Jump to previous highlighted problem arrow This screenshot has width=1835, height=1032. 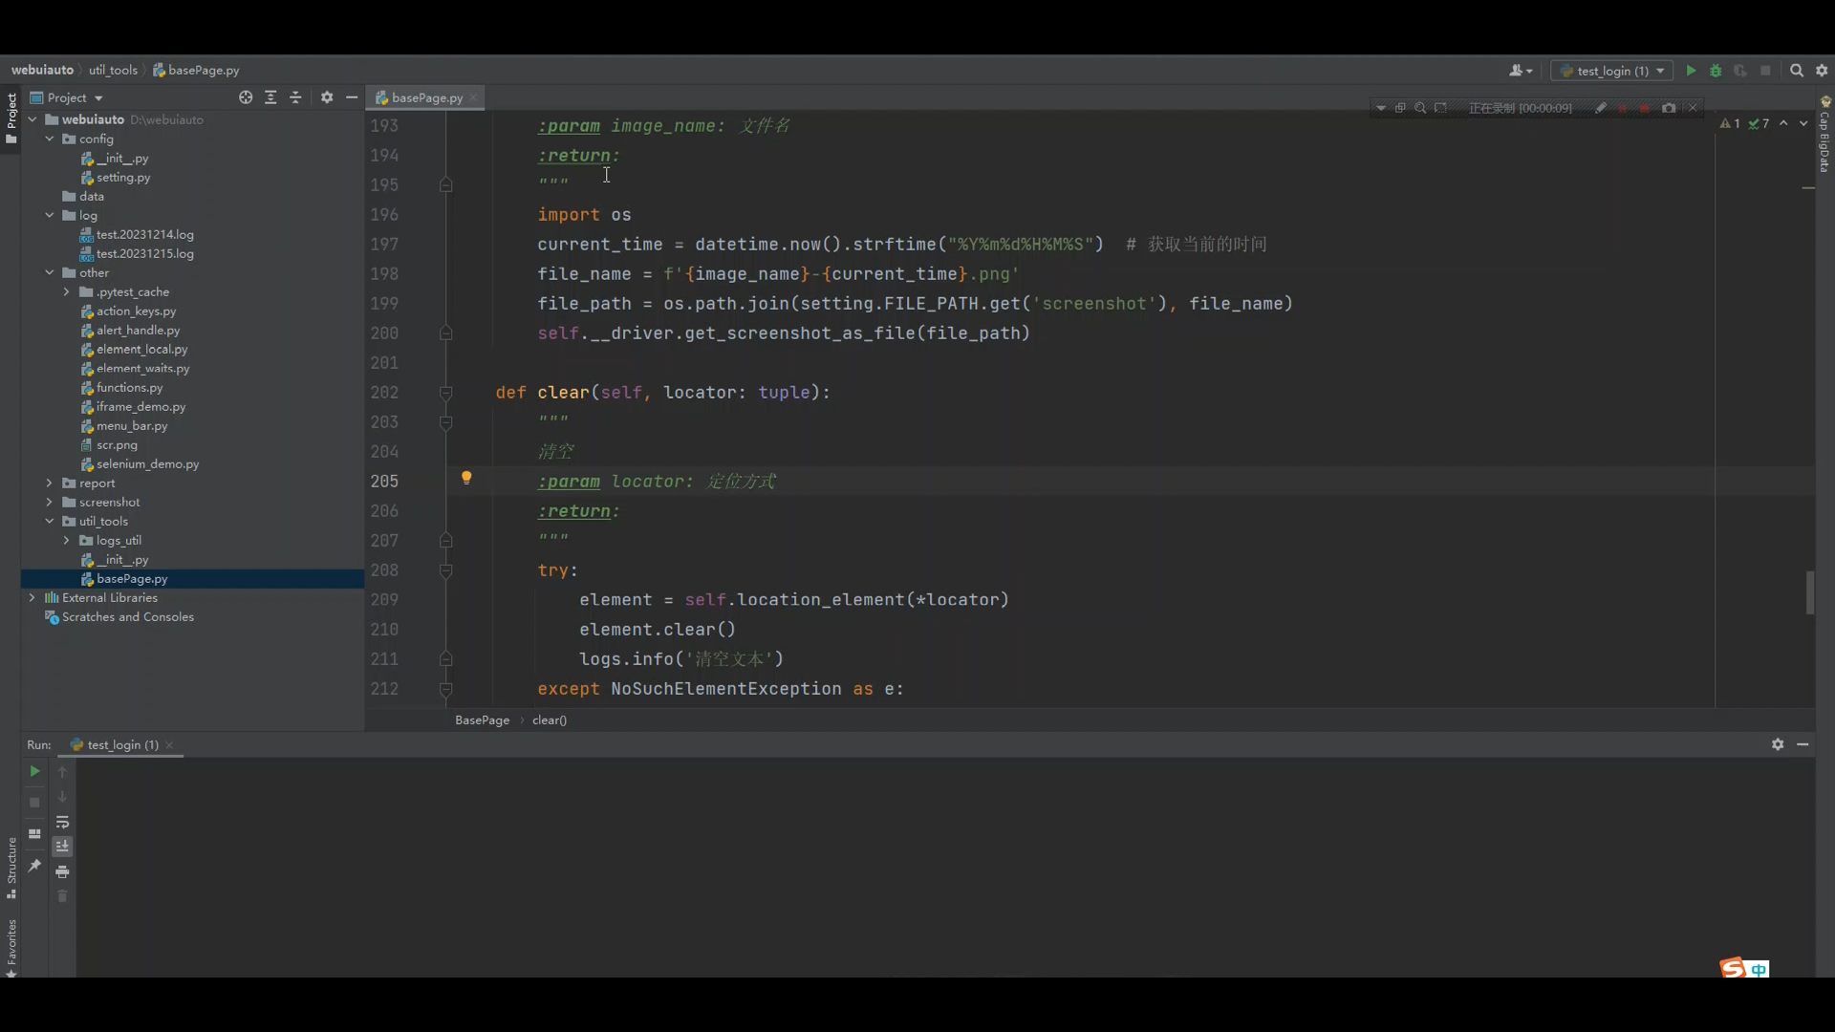1783,123
